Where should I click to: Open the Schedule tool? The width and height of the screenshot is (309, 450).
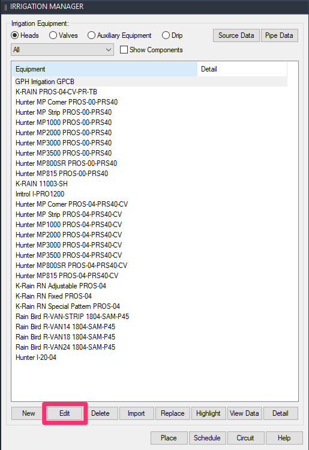(x=207, y=438)
